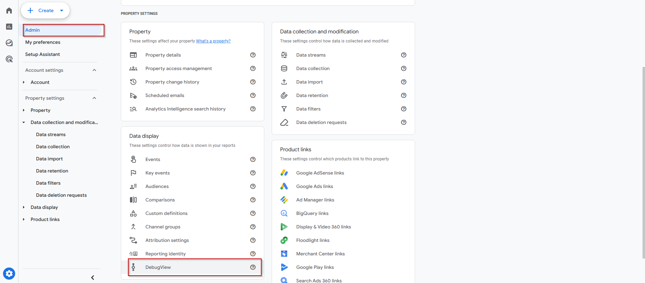645x283 pixels.
Task: Select Data collection in the sidebar tree
Action: (53, 147)
